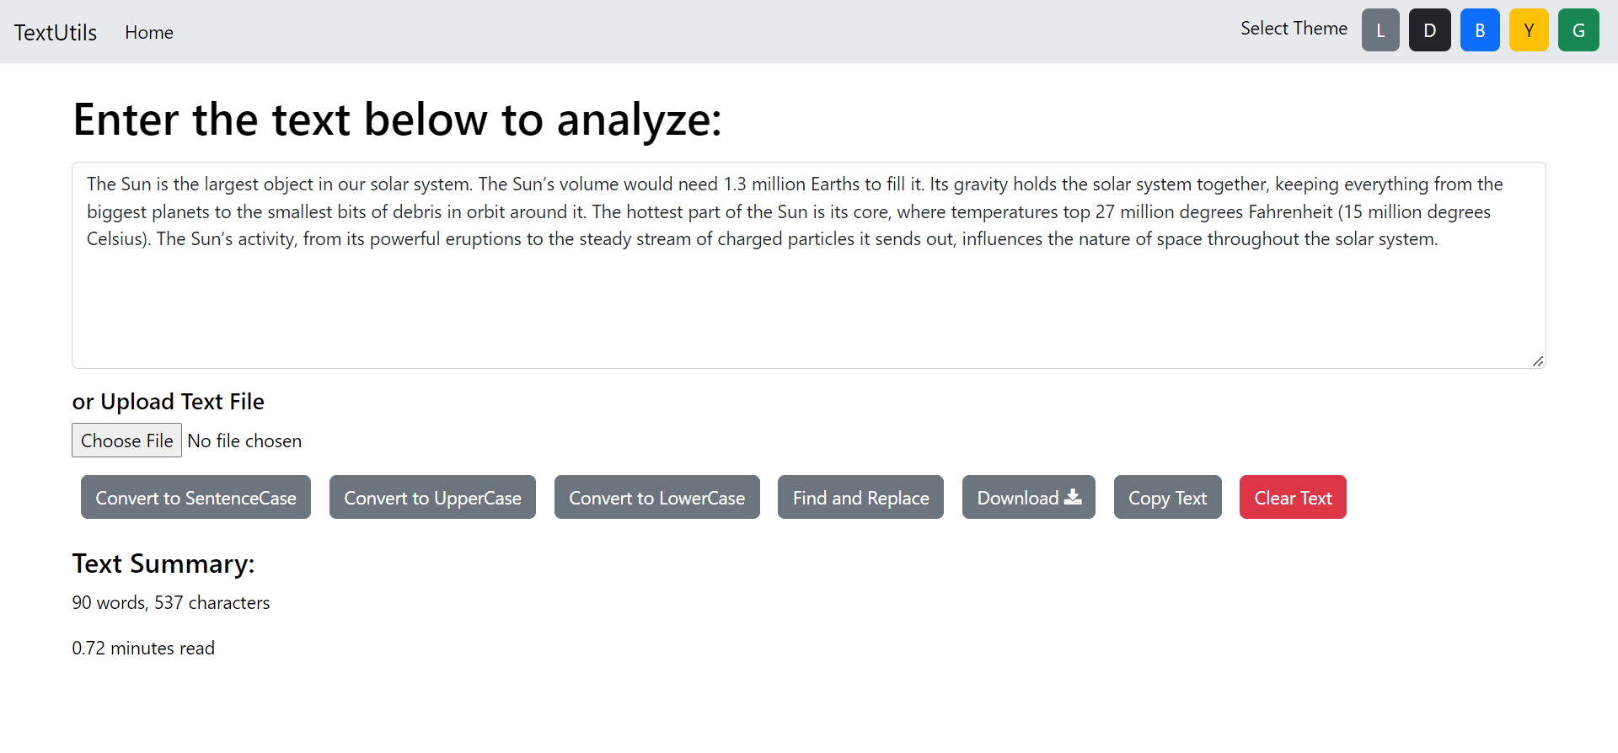Pick the Green theme swatch
Image resolution: width=1618 pixels, height=753 pixels.
pos(1578,30)
